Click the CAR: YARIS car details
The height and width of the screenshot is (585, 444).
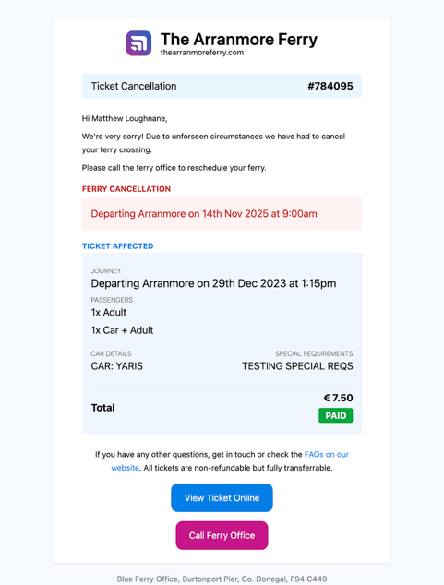[x=117, y=366]
